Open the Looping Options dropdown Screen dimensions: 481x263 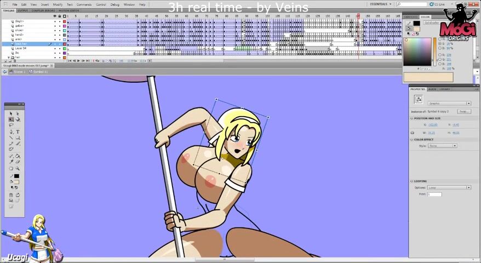click(x=449, y=187)
